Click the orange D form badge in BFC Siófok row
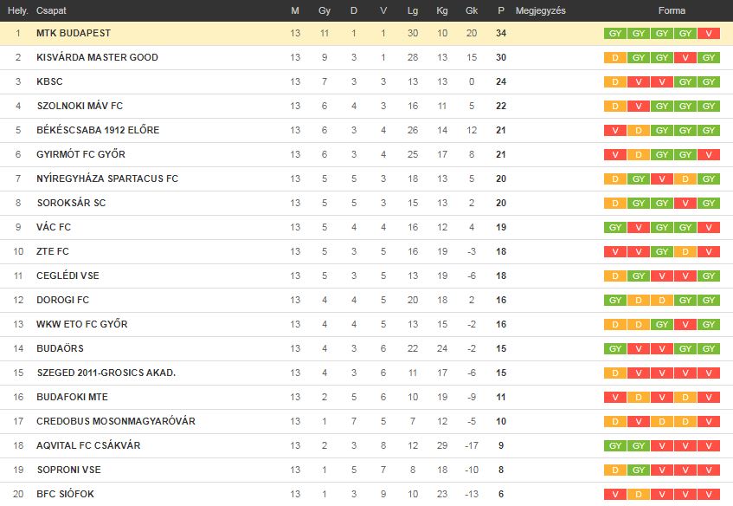Image resolution: width=733 pixels, height=506 pixels. coord(639,494)
